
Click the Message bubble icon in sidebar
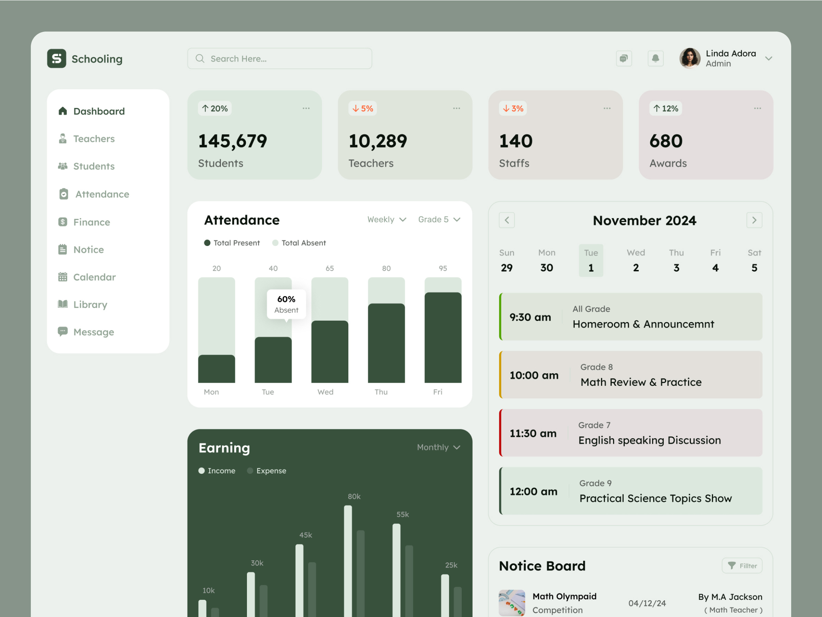pyautogui.click(x=63, y=332)
